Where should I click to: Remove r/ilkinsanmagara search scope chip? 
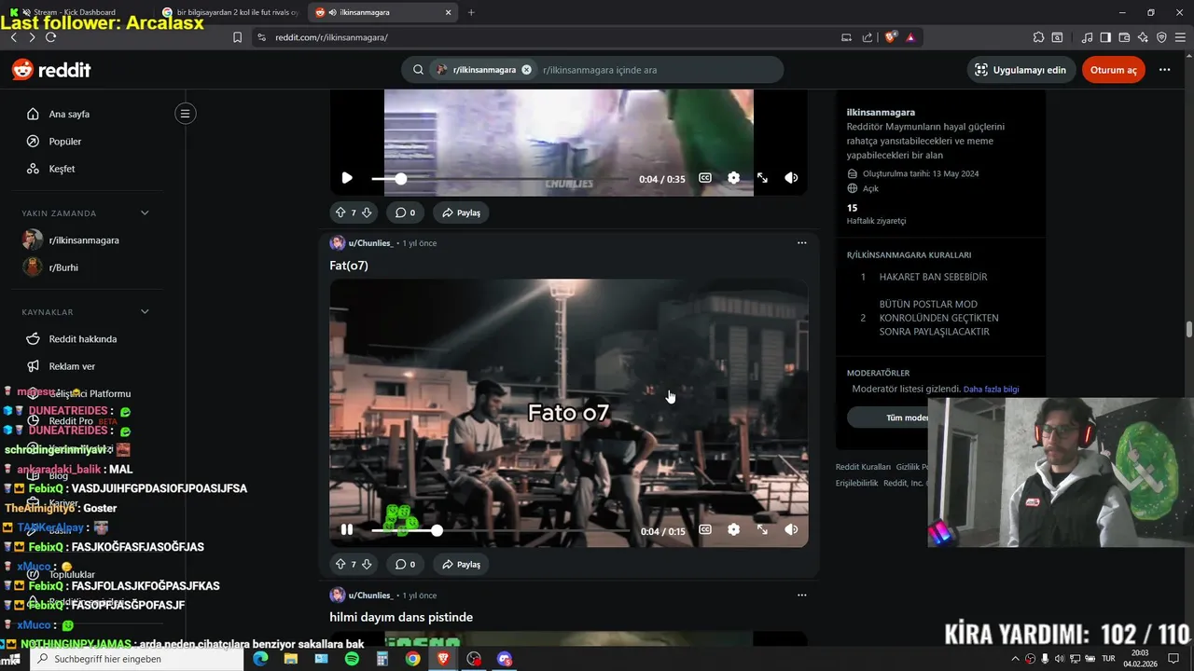coord(526,70)
